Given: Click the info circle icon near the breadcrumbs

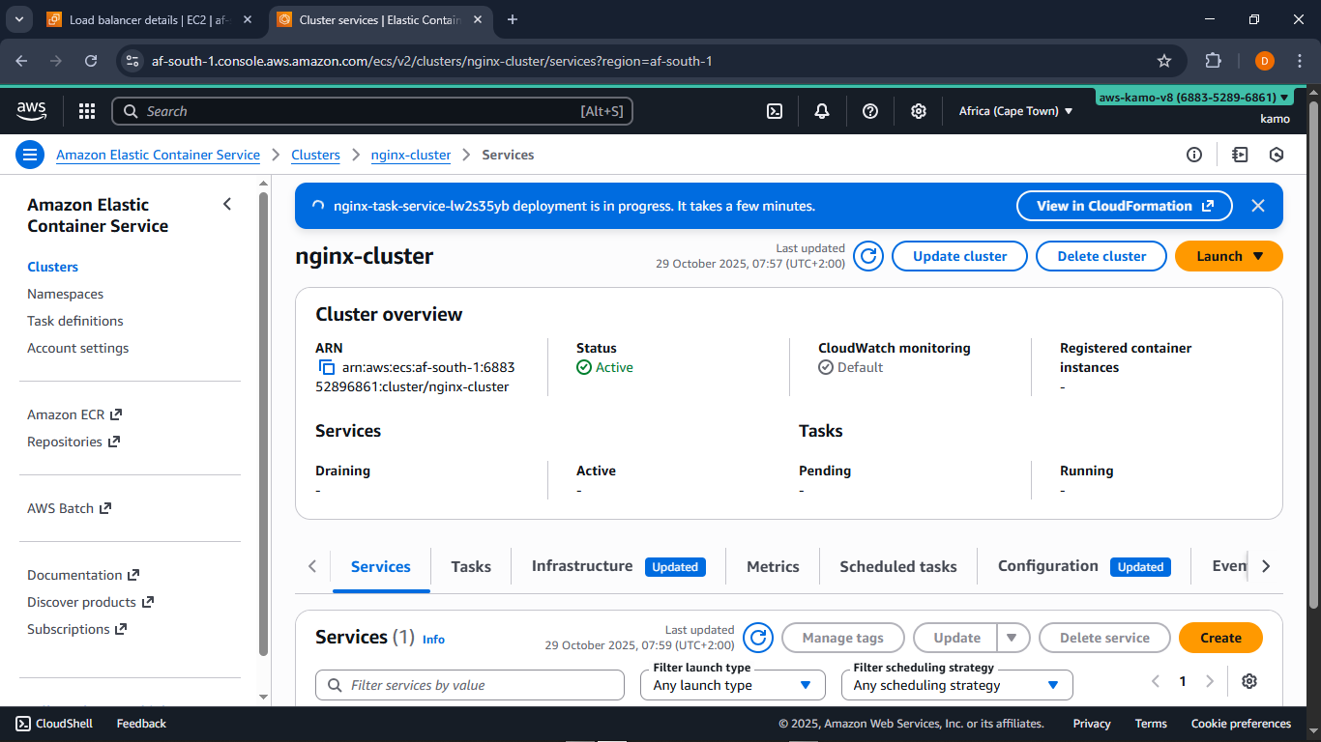Looking at the screenshot, I should coord(1193,155).
